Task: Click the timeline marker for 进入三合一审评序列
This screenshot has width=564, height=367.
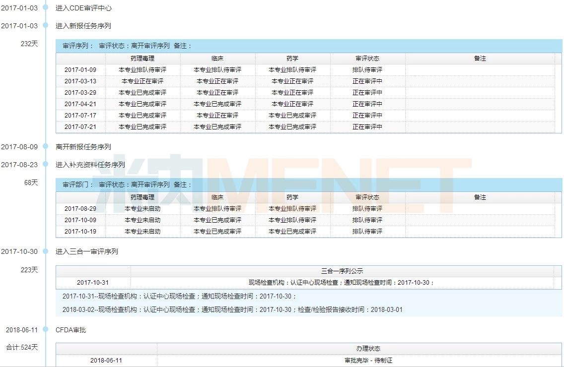Action: (46, 251)
